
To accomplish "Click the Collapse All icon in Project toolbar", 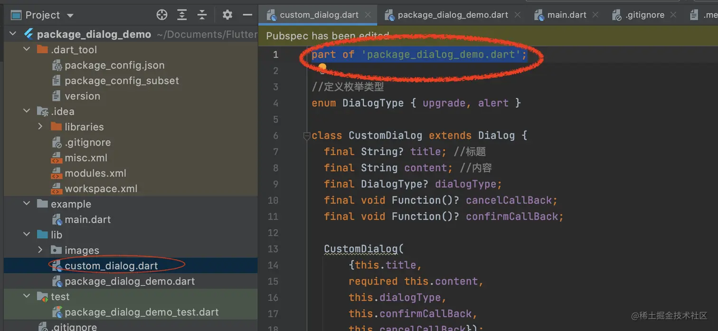I will click(202, 15).
